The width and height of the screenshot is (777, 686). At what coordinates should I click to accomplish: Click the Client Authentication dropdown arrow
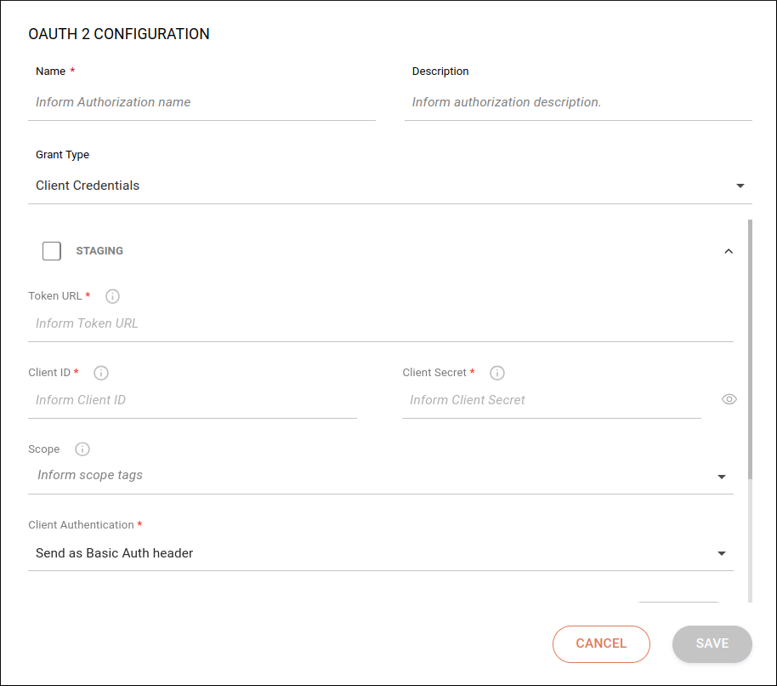722,553
